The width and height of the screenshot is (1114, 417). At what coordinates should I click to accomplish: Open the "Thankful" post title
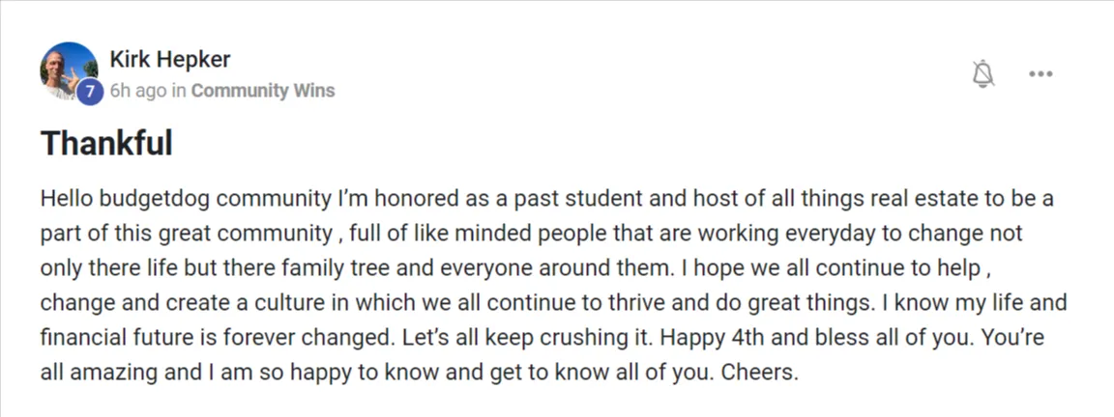tap(106, 143)
